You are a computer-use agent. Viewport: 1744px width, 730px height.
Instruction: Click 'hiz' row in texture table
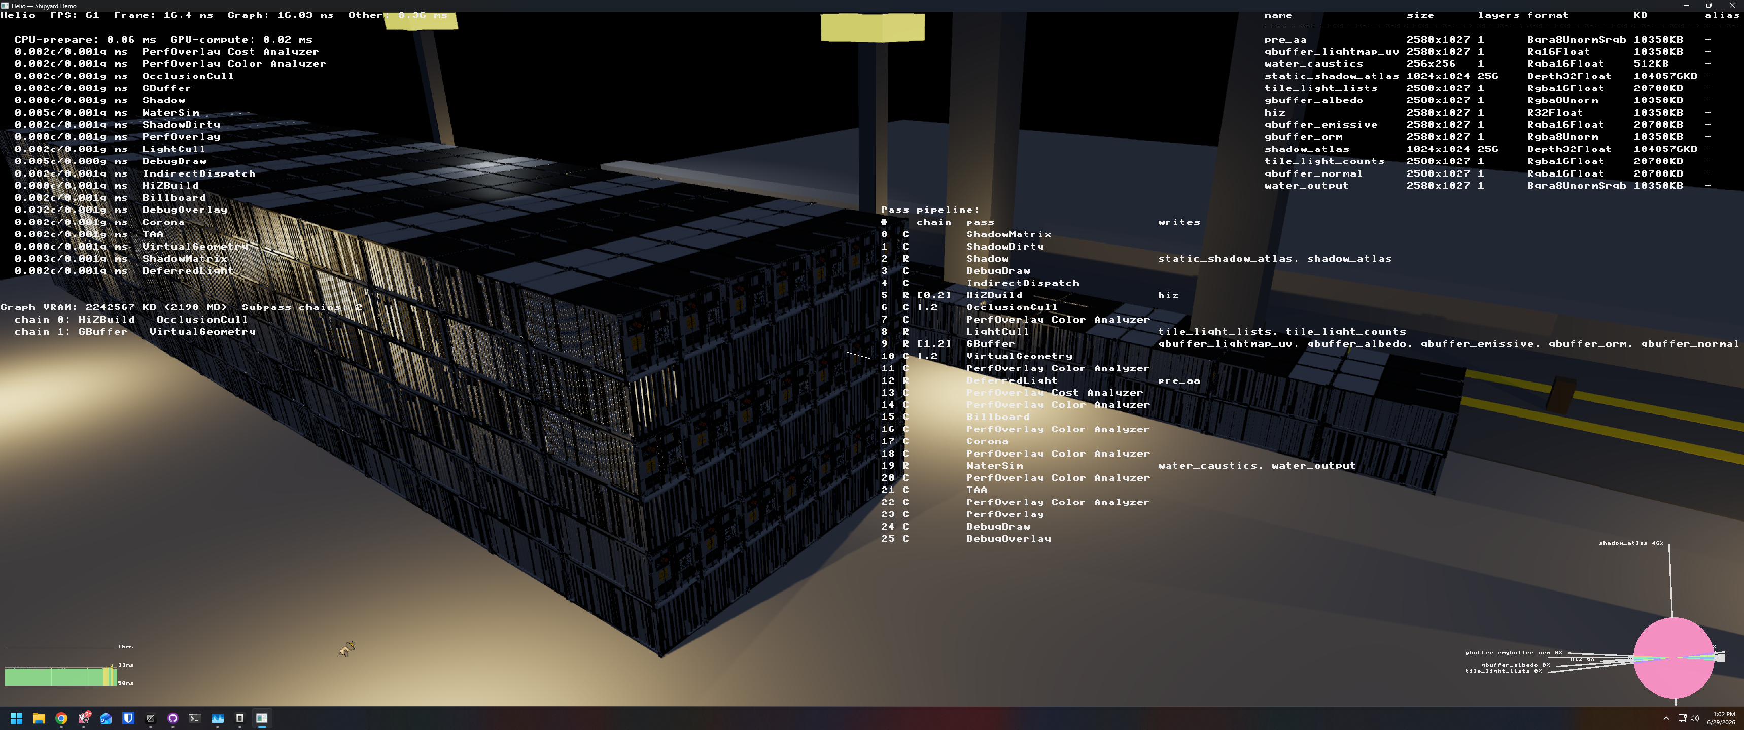[x=1488, y=113]
